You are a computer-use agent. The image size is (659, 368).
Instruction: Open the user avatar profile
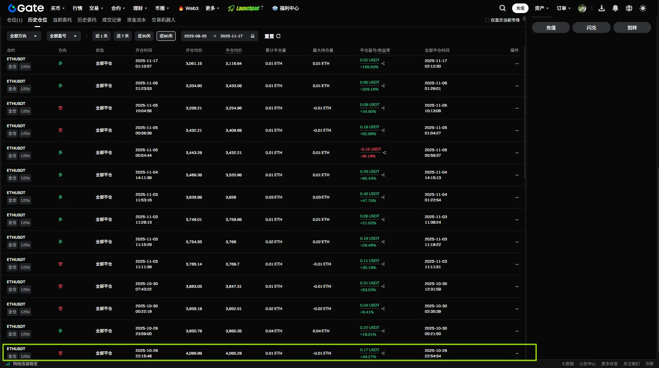[582, 8]
